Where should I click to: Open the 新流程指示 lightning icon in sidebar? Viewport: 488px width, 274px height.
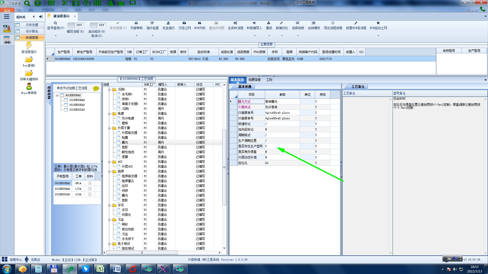tap(29, 45)
